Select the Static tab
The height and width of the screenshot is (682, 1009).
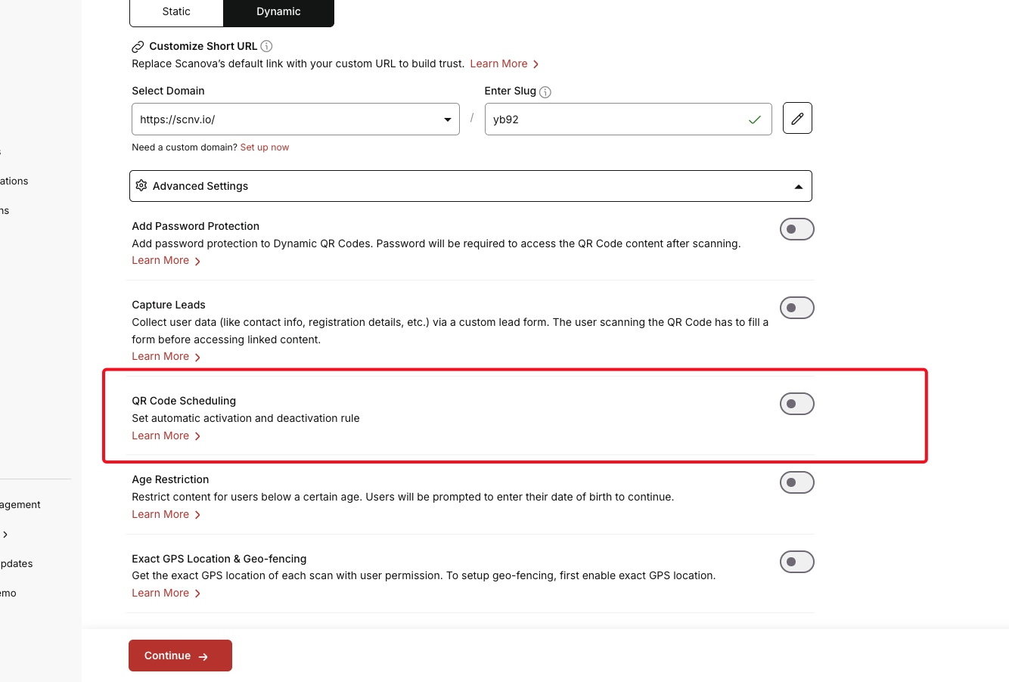pyautogui.click(x=176, y=12)
